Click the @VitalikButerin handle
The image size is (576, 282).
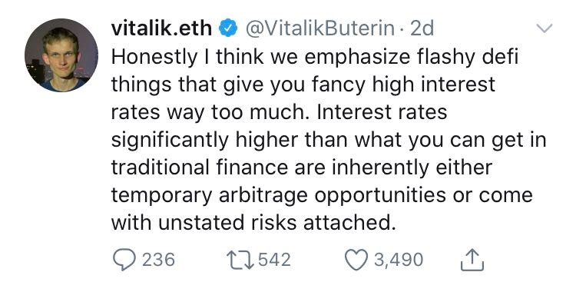coord(319,28)
